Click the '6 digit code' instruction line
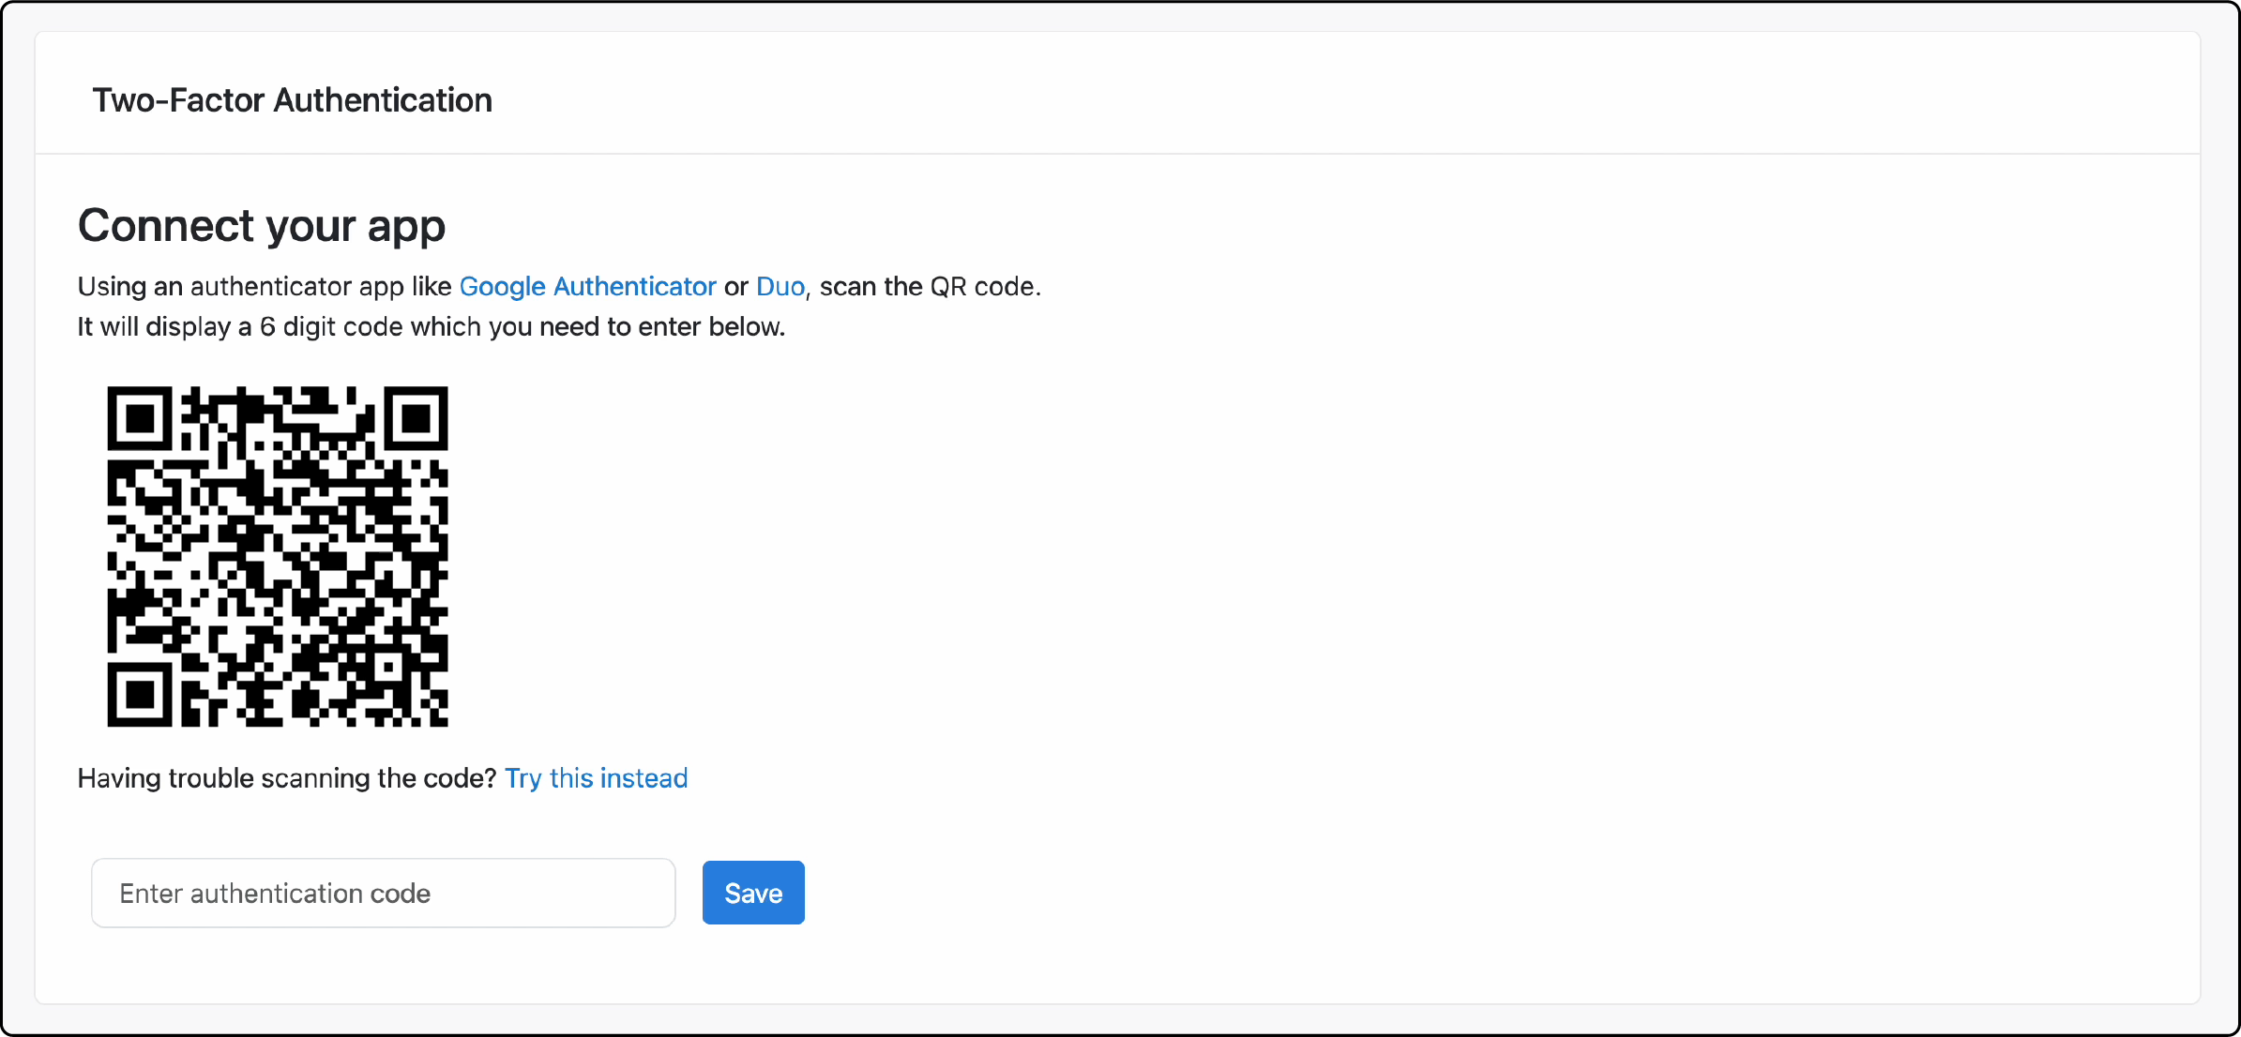This screenshot has height=1037, width=2241. click(x=432, y=327)
